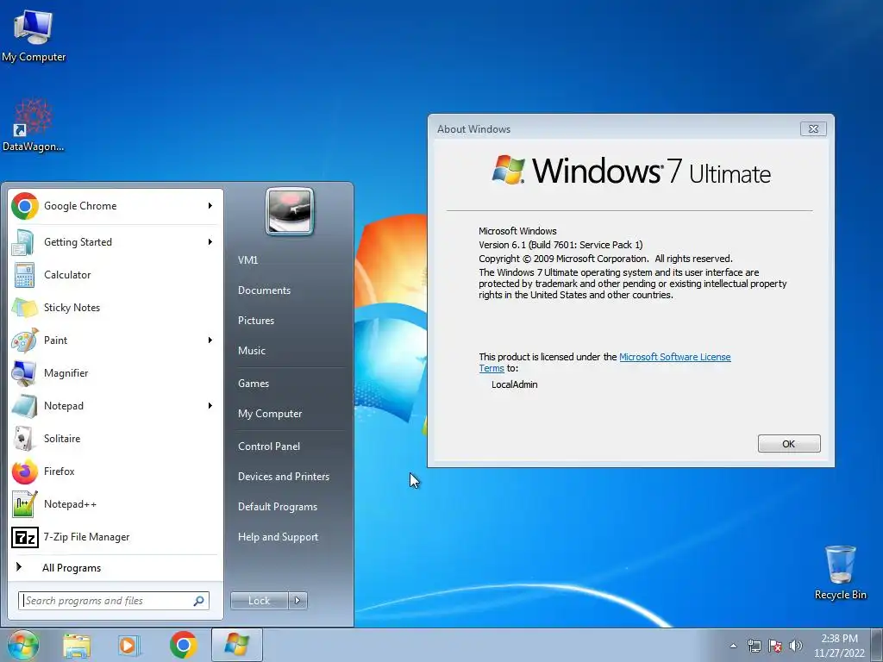
Task: Click the Search programs and files box
Action: pos(114,601)
